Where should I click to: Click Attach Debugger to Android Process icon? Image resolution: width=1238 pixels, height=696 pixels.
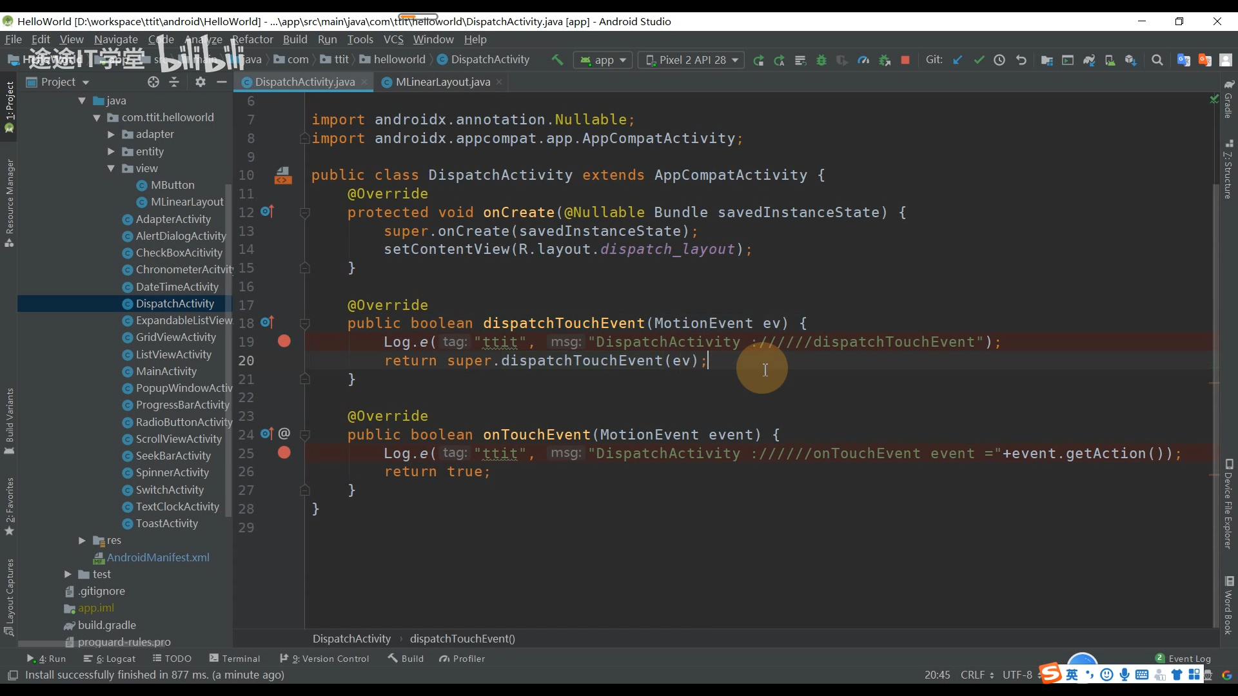tap(885, 60)
